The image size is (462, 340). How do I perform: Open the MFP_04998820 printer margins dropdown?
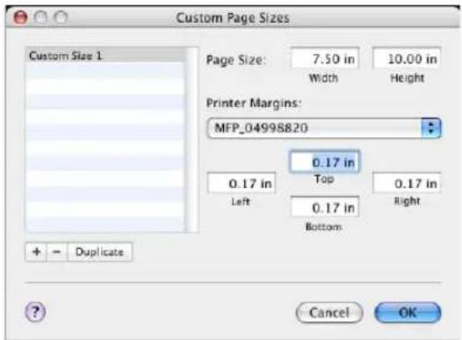[324, 128]
